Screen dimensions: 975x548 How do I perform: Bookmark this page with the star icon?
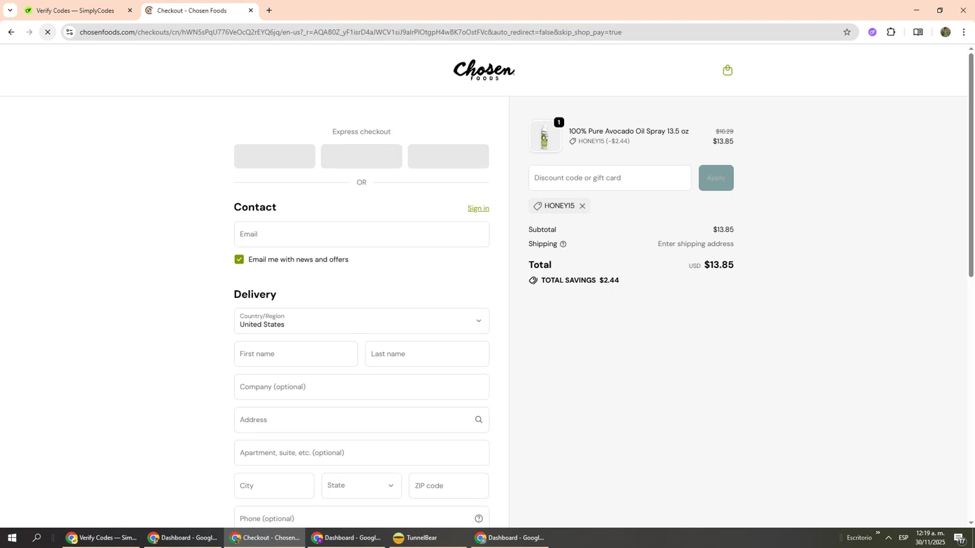coord(846,32)
